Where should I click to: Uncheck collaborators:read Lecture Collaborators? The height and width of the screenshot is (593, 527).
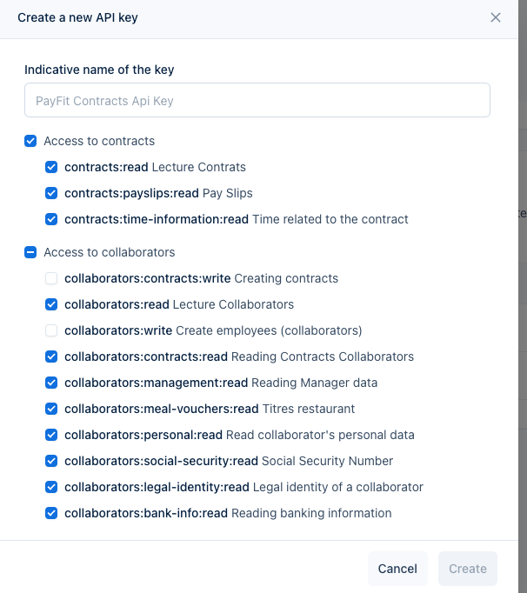click(x=51, y=304)
